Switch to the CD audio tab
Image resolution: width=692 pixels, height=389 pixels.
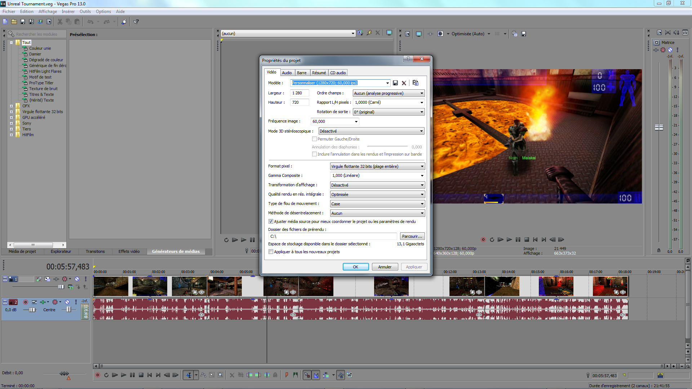tap(338, 73)
